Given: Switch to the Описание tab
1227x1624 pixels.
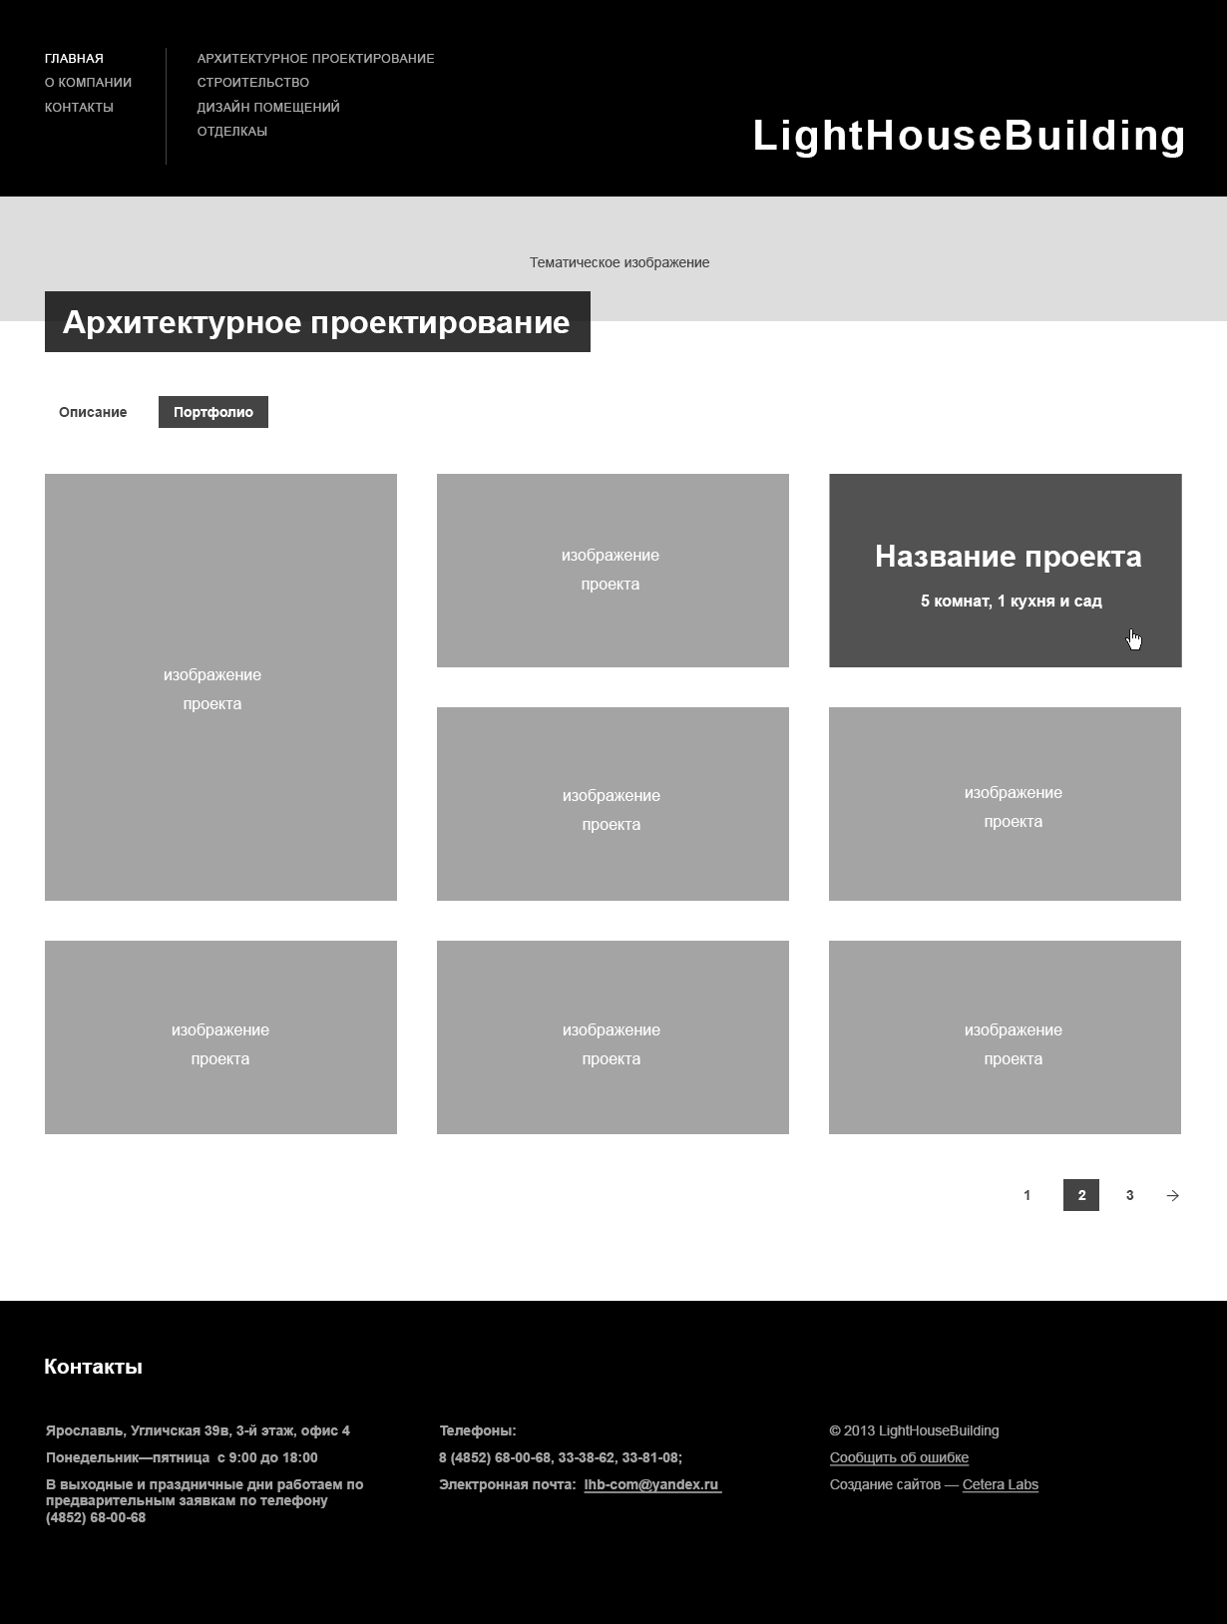Looking at the screenshot, I should tap(93, 412).
